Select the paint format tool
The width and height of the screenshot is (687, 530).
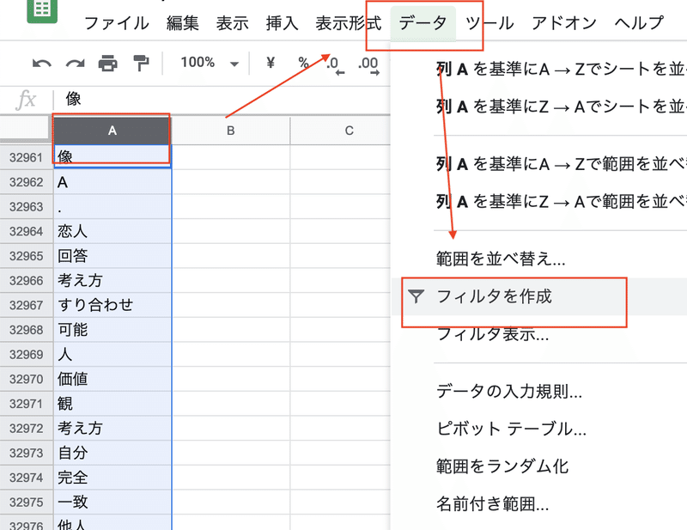click(x=141, y=64)
